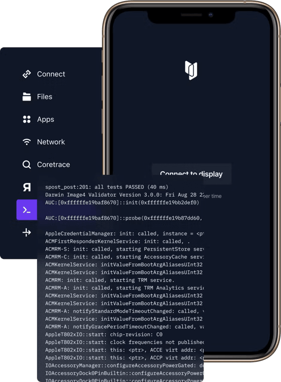Click the Connect to display button

point(191,174)
